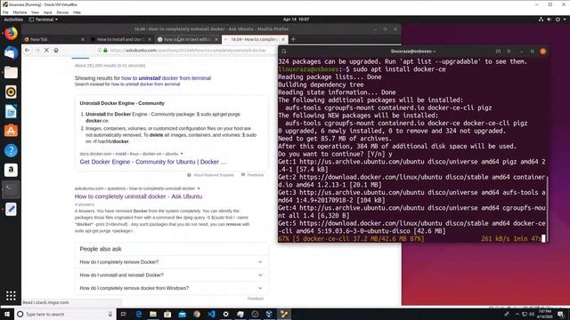The height and width of the screenshot is (320, 570).
Task: Close the 'How to install and Use' tab
Action: (x=150, y=39)
